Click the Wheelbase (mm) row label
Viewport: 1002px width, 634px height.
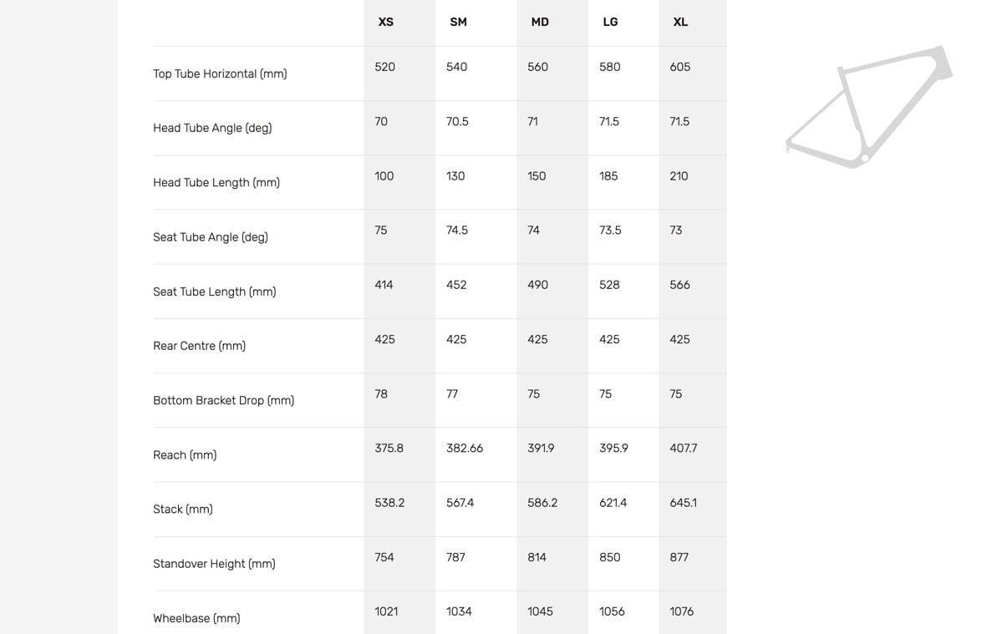click(196, 618)
